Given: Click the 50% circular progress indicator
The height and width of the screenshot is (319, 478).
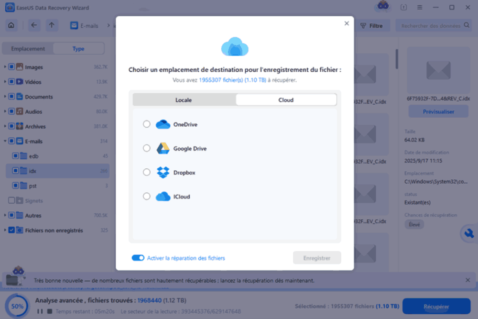Looking at the screenshot, I should pyautogui.click(x=17, y=306).
